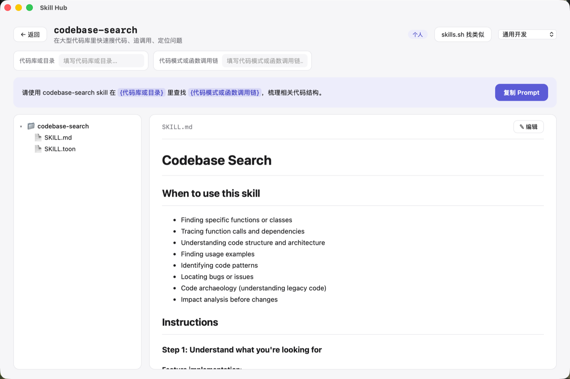Close the Skill Hub window
570x379 pixels.
pyautogui.click(x=8, y=7)
